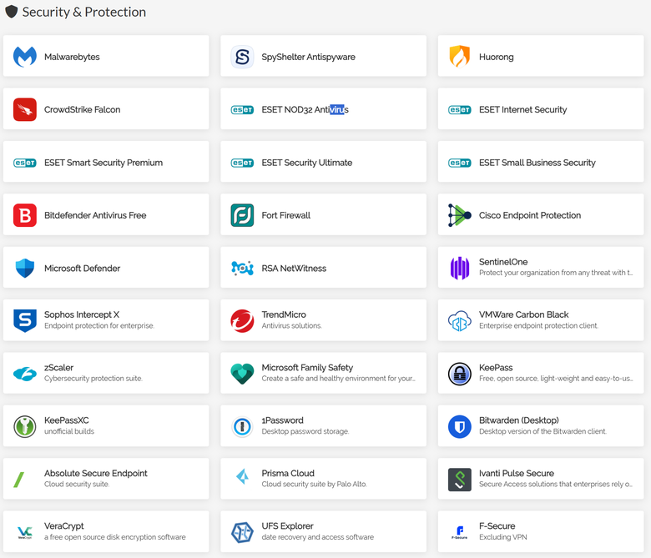Click the Microsoft Family Safety heart icon
The height and width of the screenshot is (558, 651).
242,374
